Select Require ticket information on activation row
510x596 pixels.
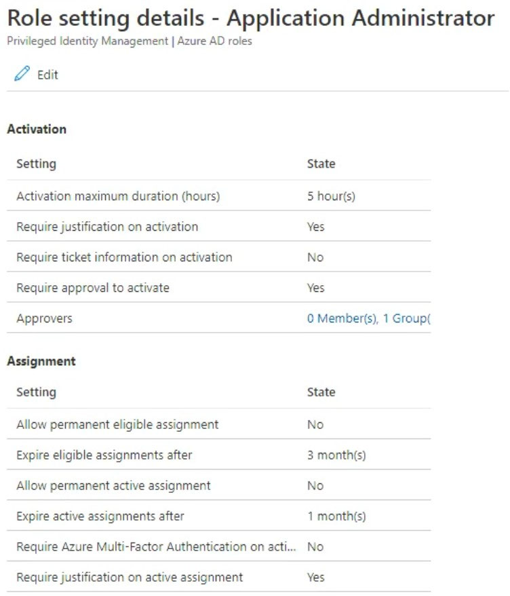(x=219, y=257)
